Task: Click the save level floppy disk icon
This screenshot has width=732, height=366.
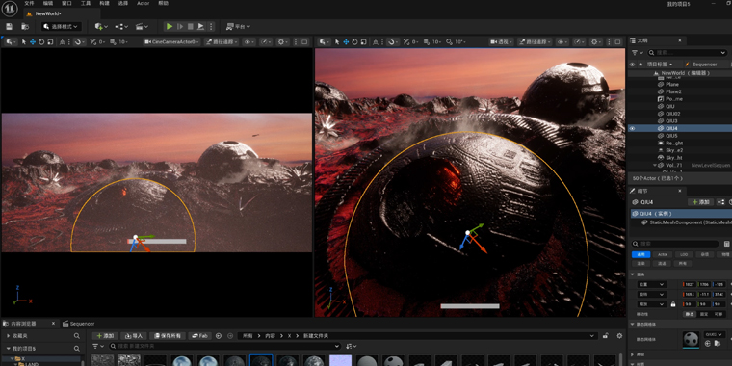Action: [x=10, y=27]
